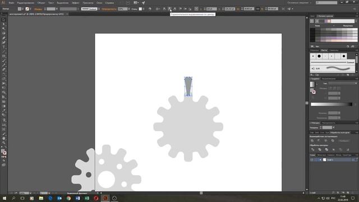
Task: Click the large round brush thumbnail
Action: point(319,56)
